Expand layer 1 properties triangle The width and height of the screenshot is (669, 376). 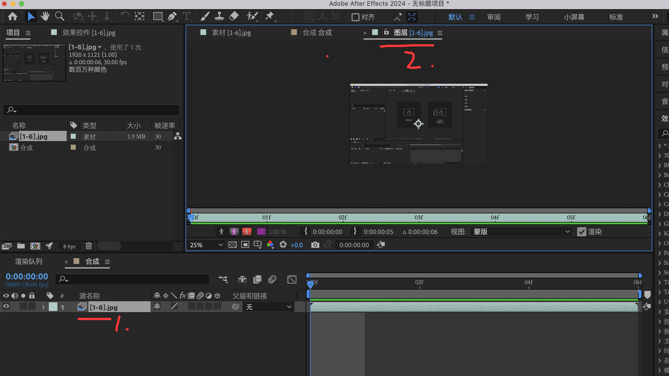point(43,307)
